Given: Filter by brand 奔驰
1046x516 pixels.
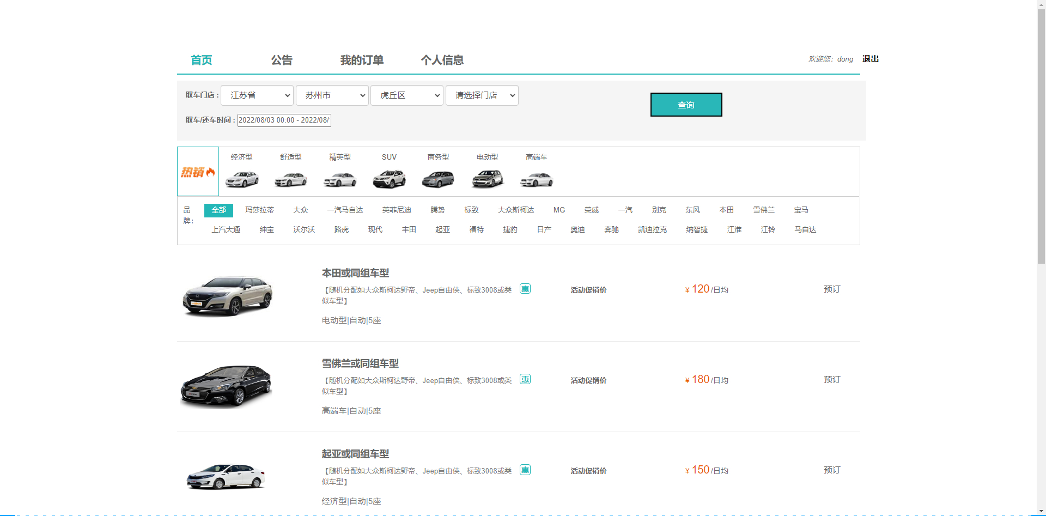Looking at the screenshot, I should pos(612,230).
